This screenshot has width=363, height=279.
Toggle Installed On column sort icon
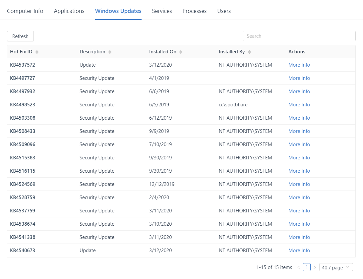tap(181, 52)
